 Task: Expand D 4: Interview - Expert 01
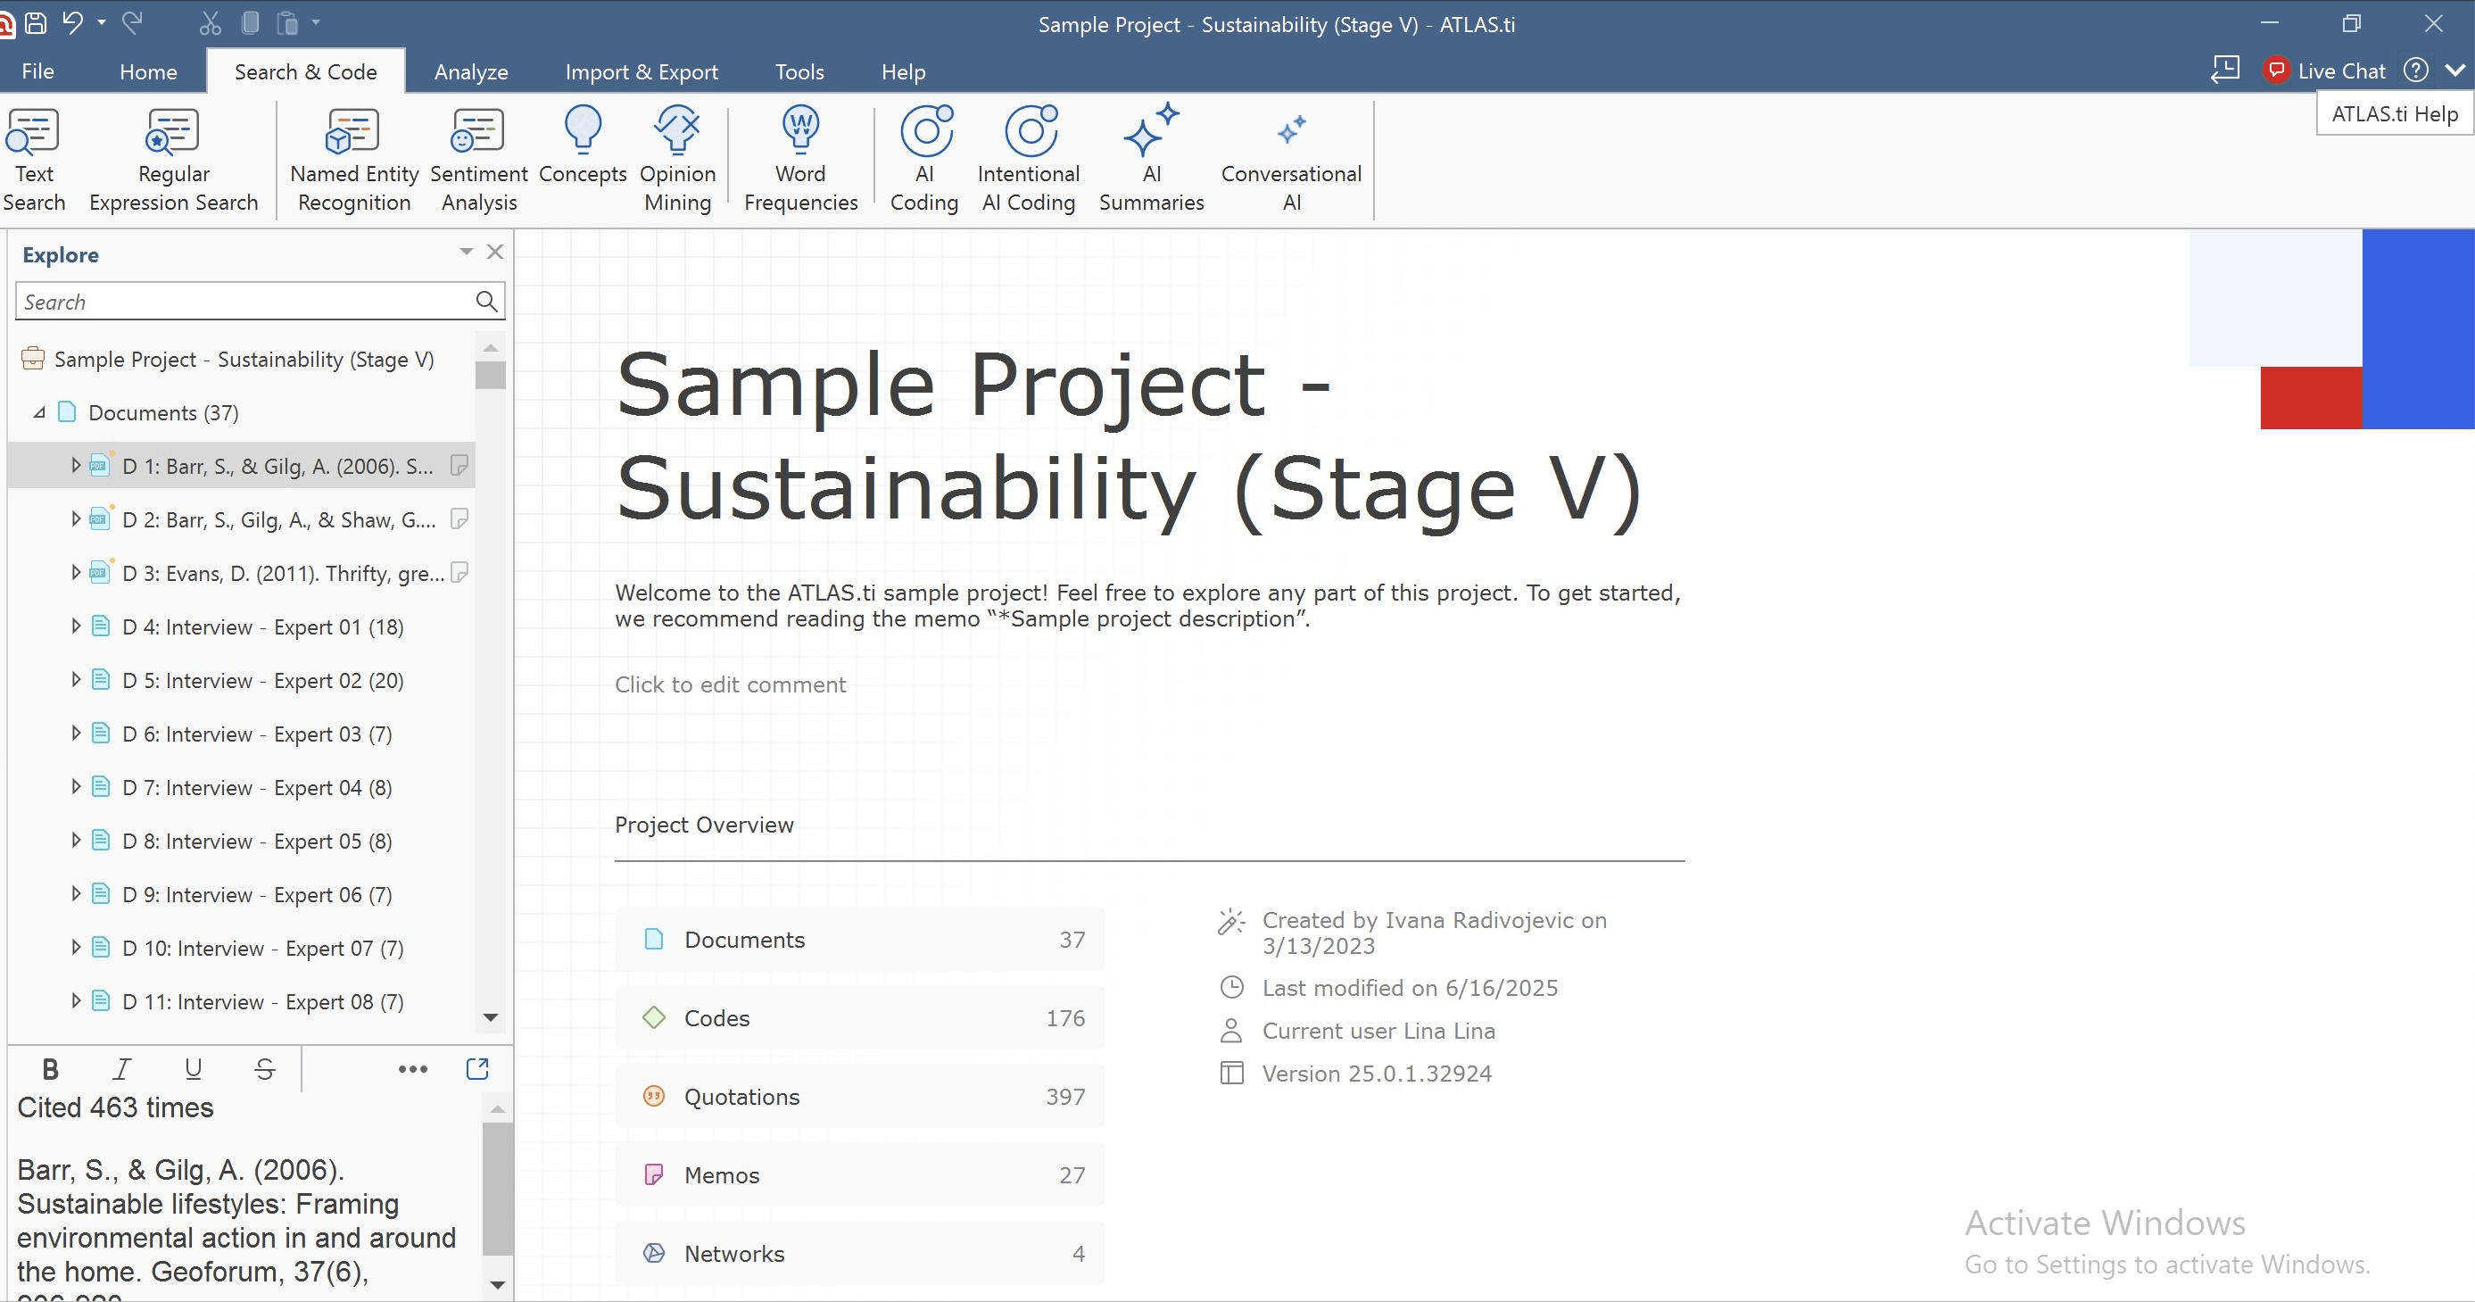pyautogui.click(x=75, y=626)
